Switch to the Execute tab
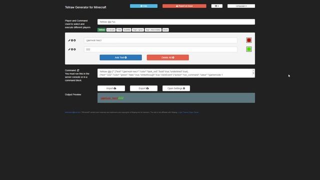Viewport: 320px width, 180px height. pos(111,30)
